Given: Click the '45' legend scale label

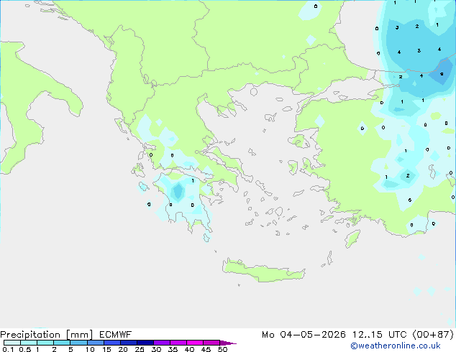Looking at the screenshot, I should 206,349.
